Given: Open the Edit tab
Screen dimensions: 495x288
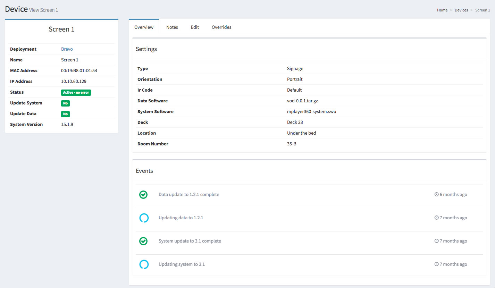Looking at the screenshot, I should pyautogui.click(x=195, y=27).
